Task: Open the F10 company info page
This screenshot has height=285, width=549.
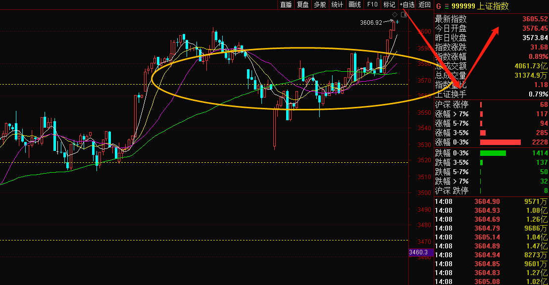Action: point(372,4)
